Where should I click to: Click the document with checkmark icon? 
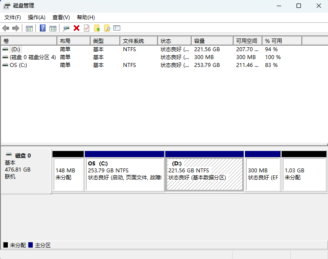87,28
